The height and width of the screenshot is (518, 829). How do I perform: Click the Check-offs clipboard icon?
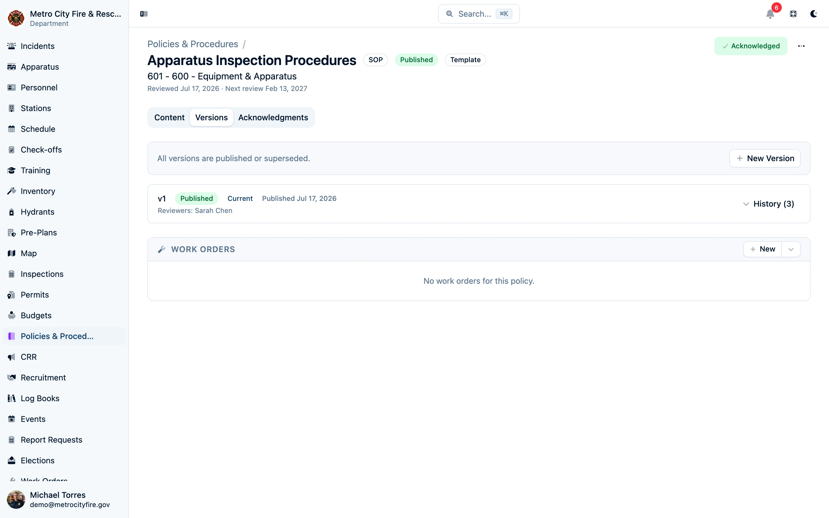[x=11, y=150]
